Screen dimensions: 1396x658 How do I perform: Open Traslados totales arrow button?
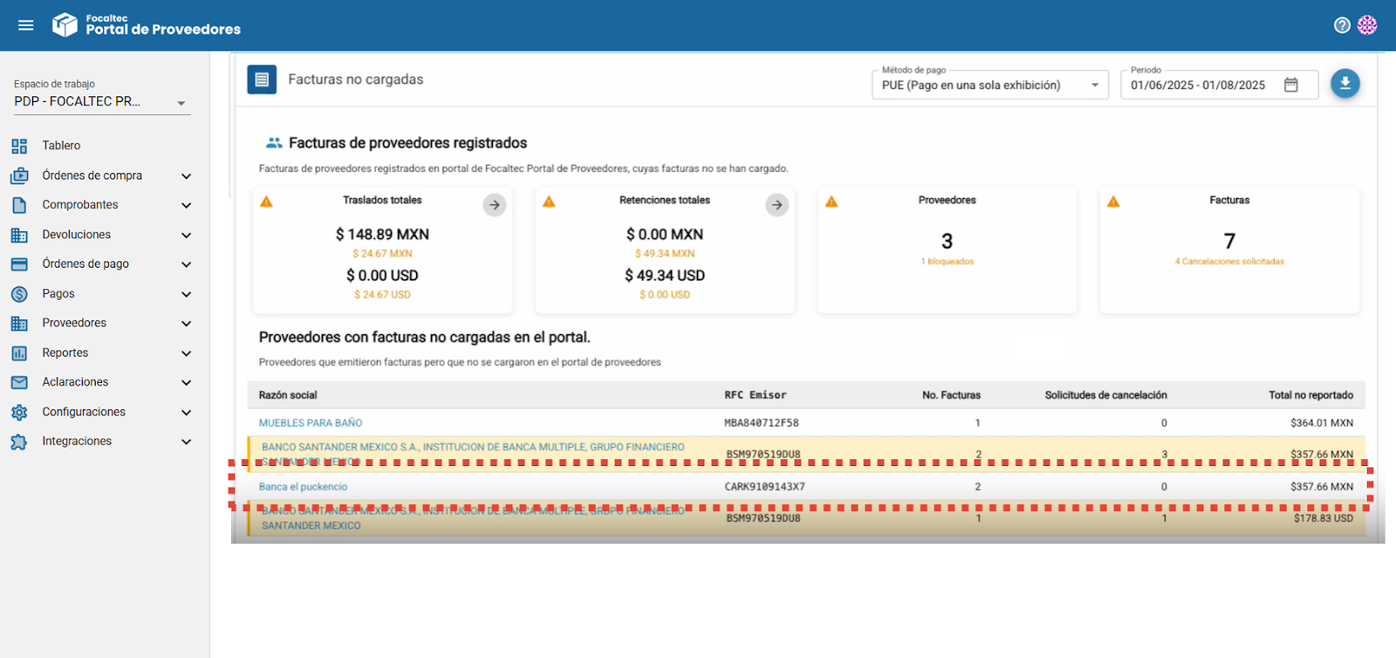click(495, 205)
